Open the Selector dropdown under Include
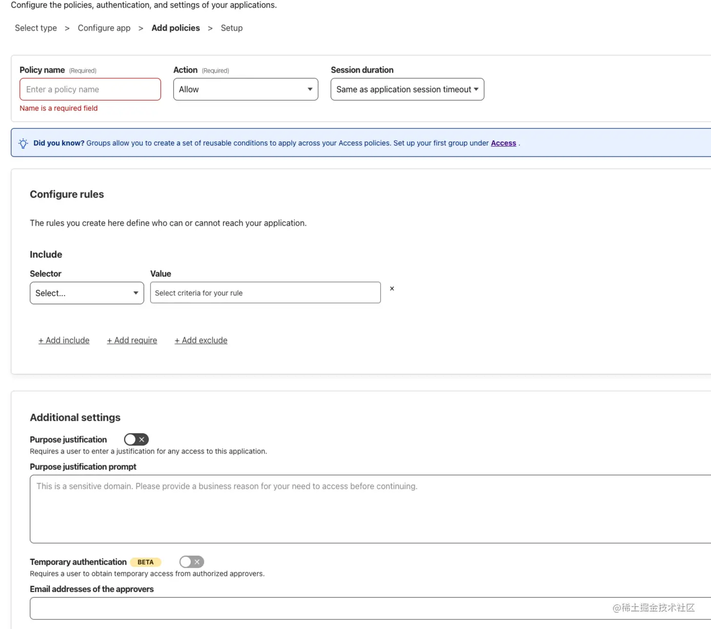 pyautogui.click(x=87, y=293)
